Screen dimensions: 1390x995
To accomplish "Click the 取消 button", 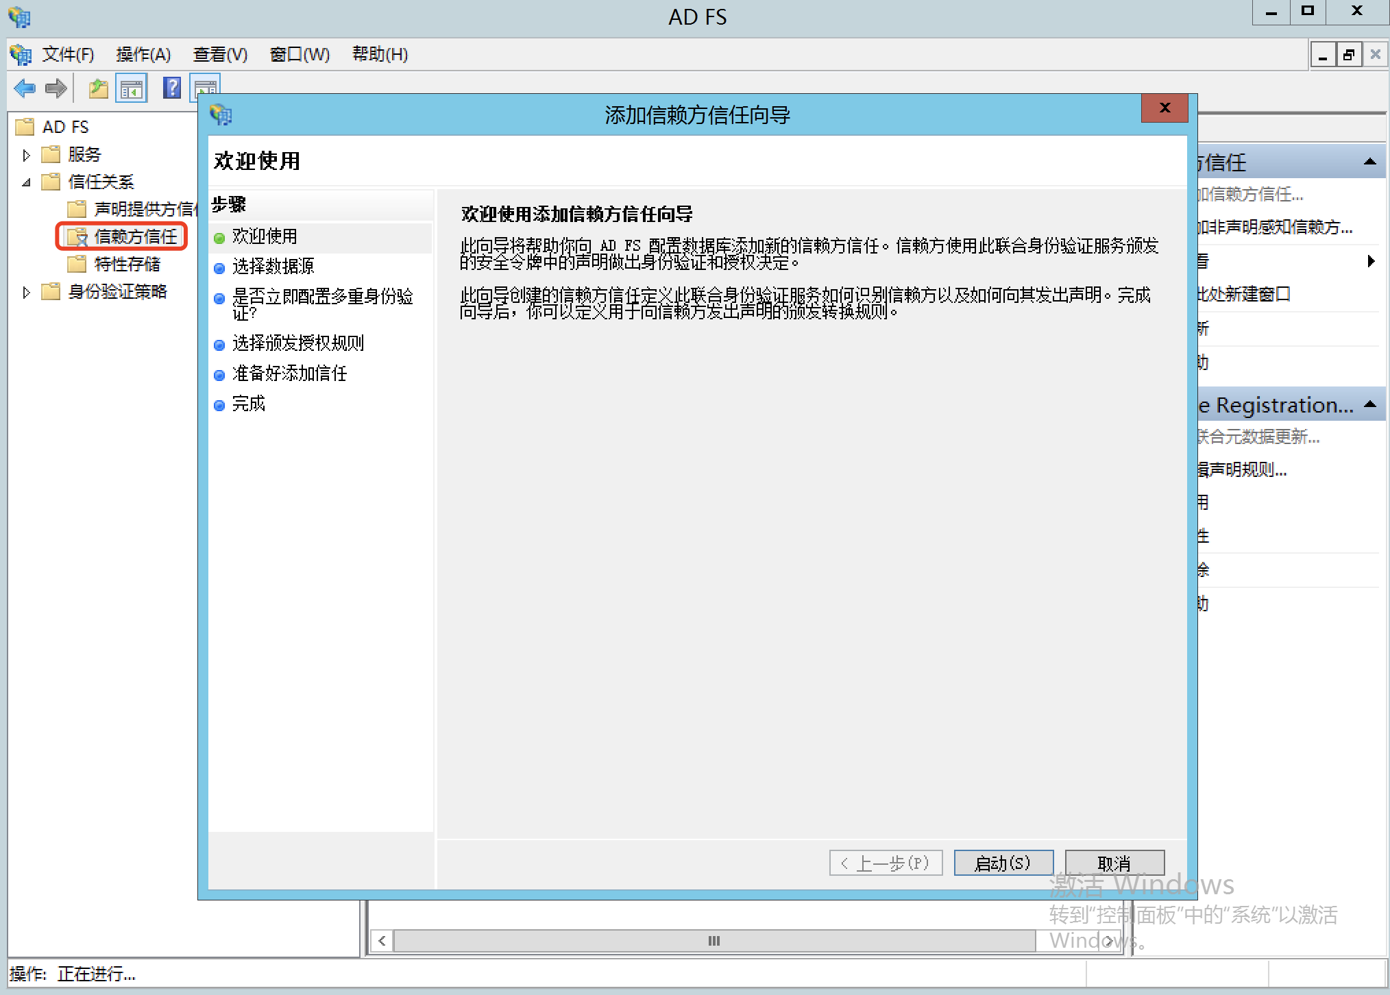I will click(x=1114, y=863).
